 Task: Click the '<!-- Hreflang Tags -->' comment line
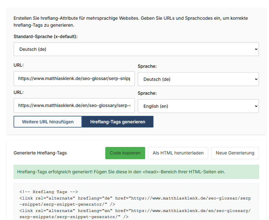coord(49,192)
